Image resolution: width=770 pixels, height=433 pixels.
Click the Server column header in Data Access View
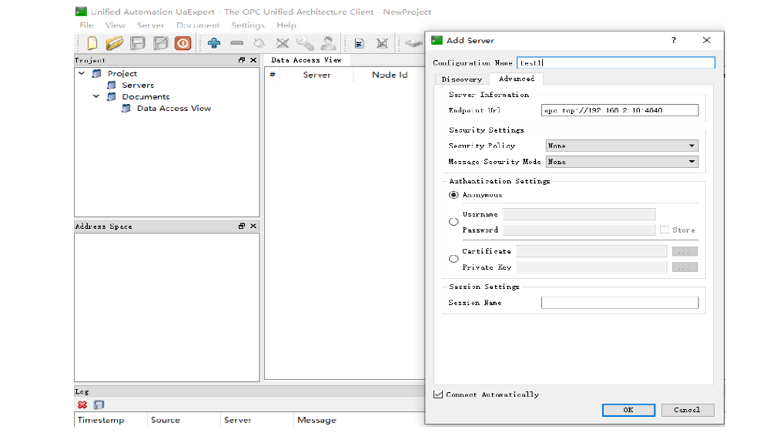coord(316,75)
